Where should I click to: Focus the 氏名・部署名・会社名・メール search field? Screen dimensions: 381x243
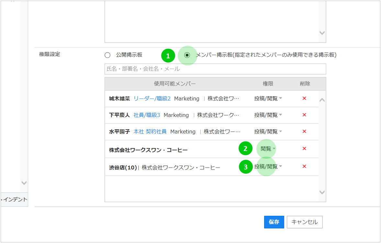click(215, 69)
